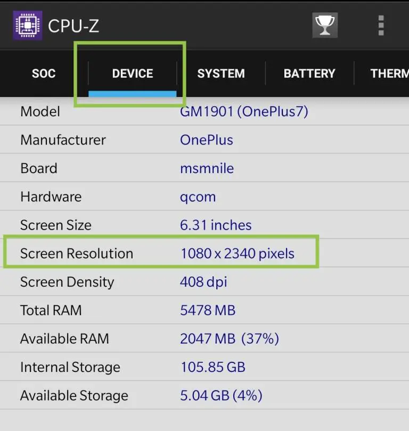The height and width of the screenshot is (431, 409).
Task: Go to the BATTERY tab
Action: click(309, 74)
